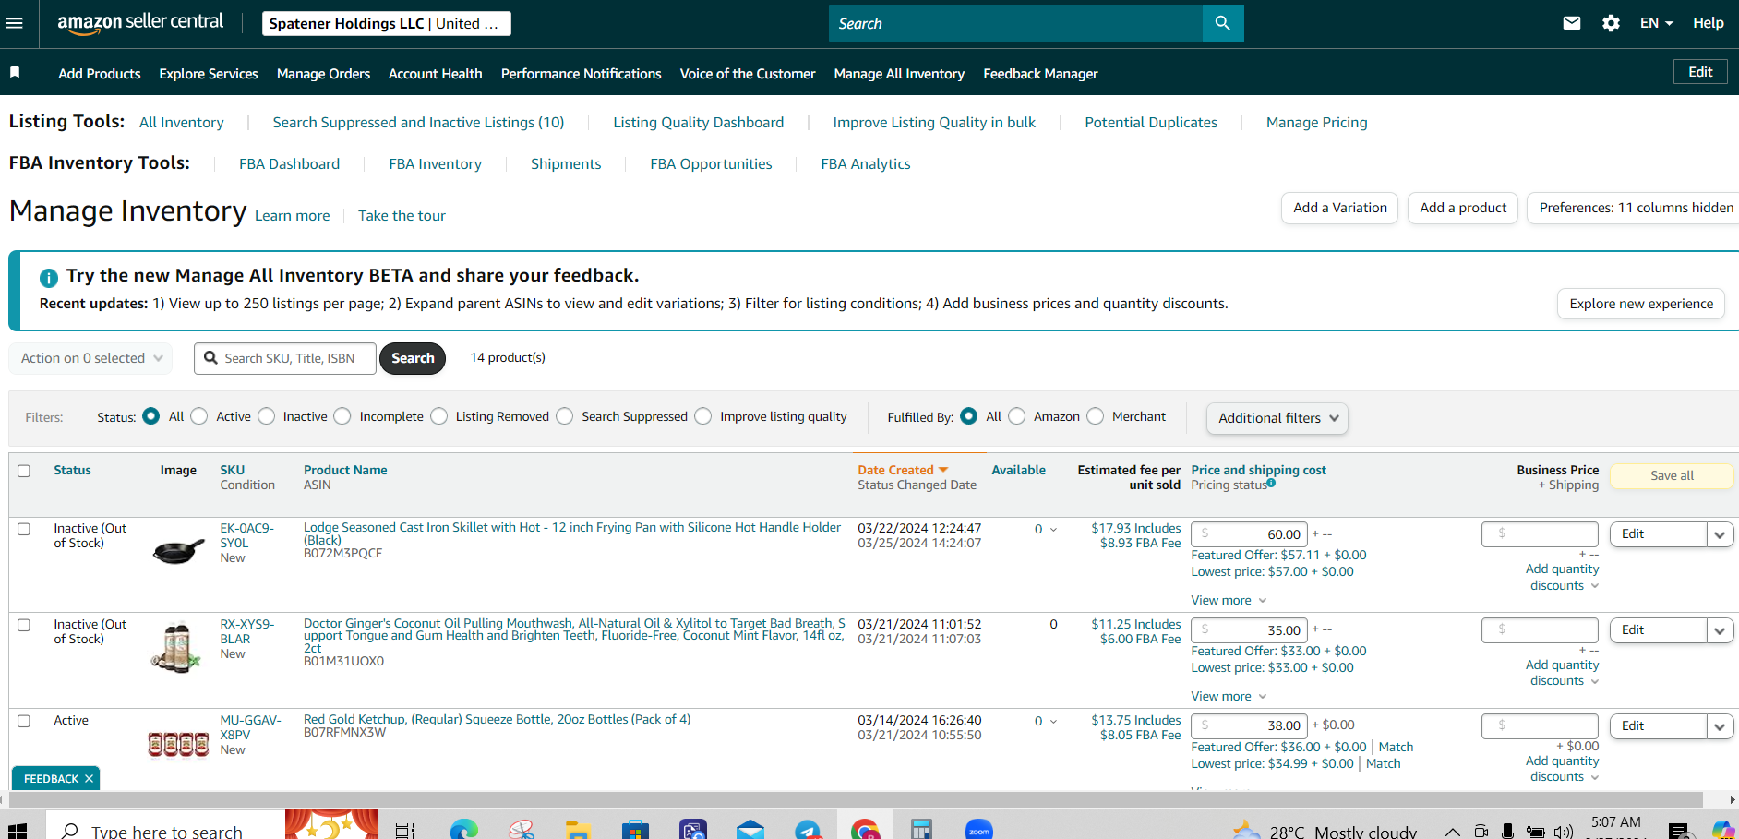This screenshot has width=1739, height=839.
Task: Launch Microsoft Edge from the taskbar
Action: (463, 831)
